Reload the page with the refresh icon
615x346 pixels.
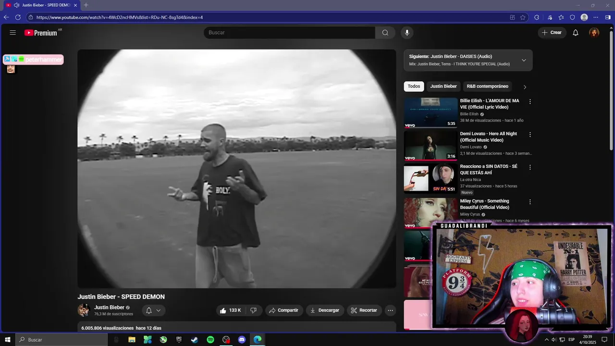[x=18, y=17]
